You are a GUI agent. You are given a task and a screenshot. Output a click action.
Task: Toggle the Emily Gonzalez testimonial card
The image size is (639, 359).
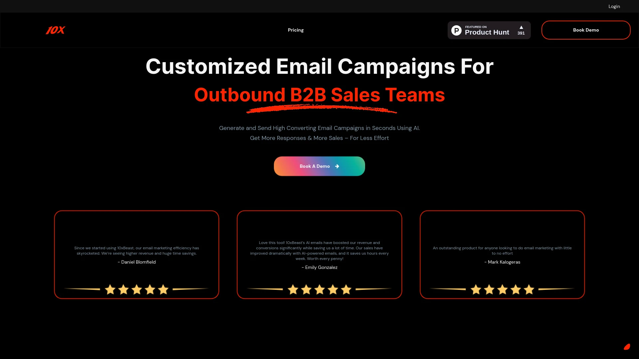319,254
